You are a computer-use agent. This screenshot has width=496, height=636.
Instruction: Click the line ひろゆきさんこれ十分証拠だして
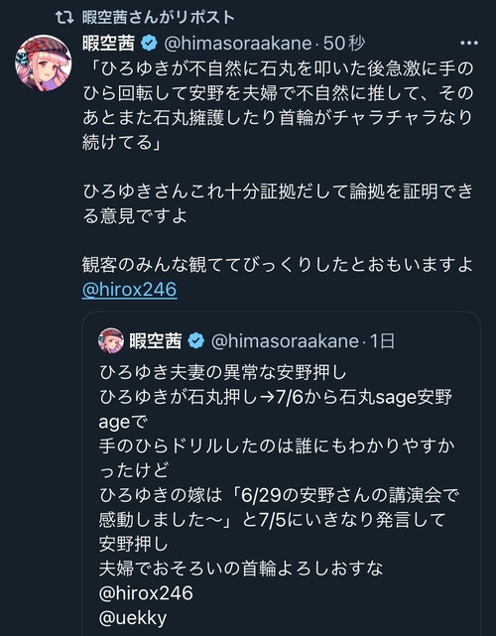[278, 203]
